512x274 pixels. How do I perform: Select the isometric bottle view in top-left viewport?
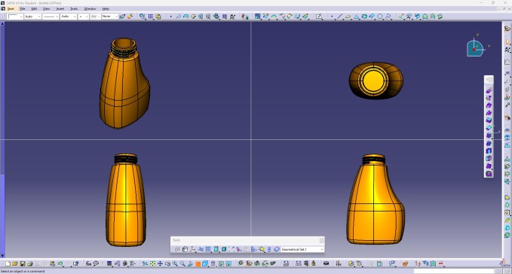[x=124, y=83]
